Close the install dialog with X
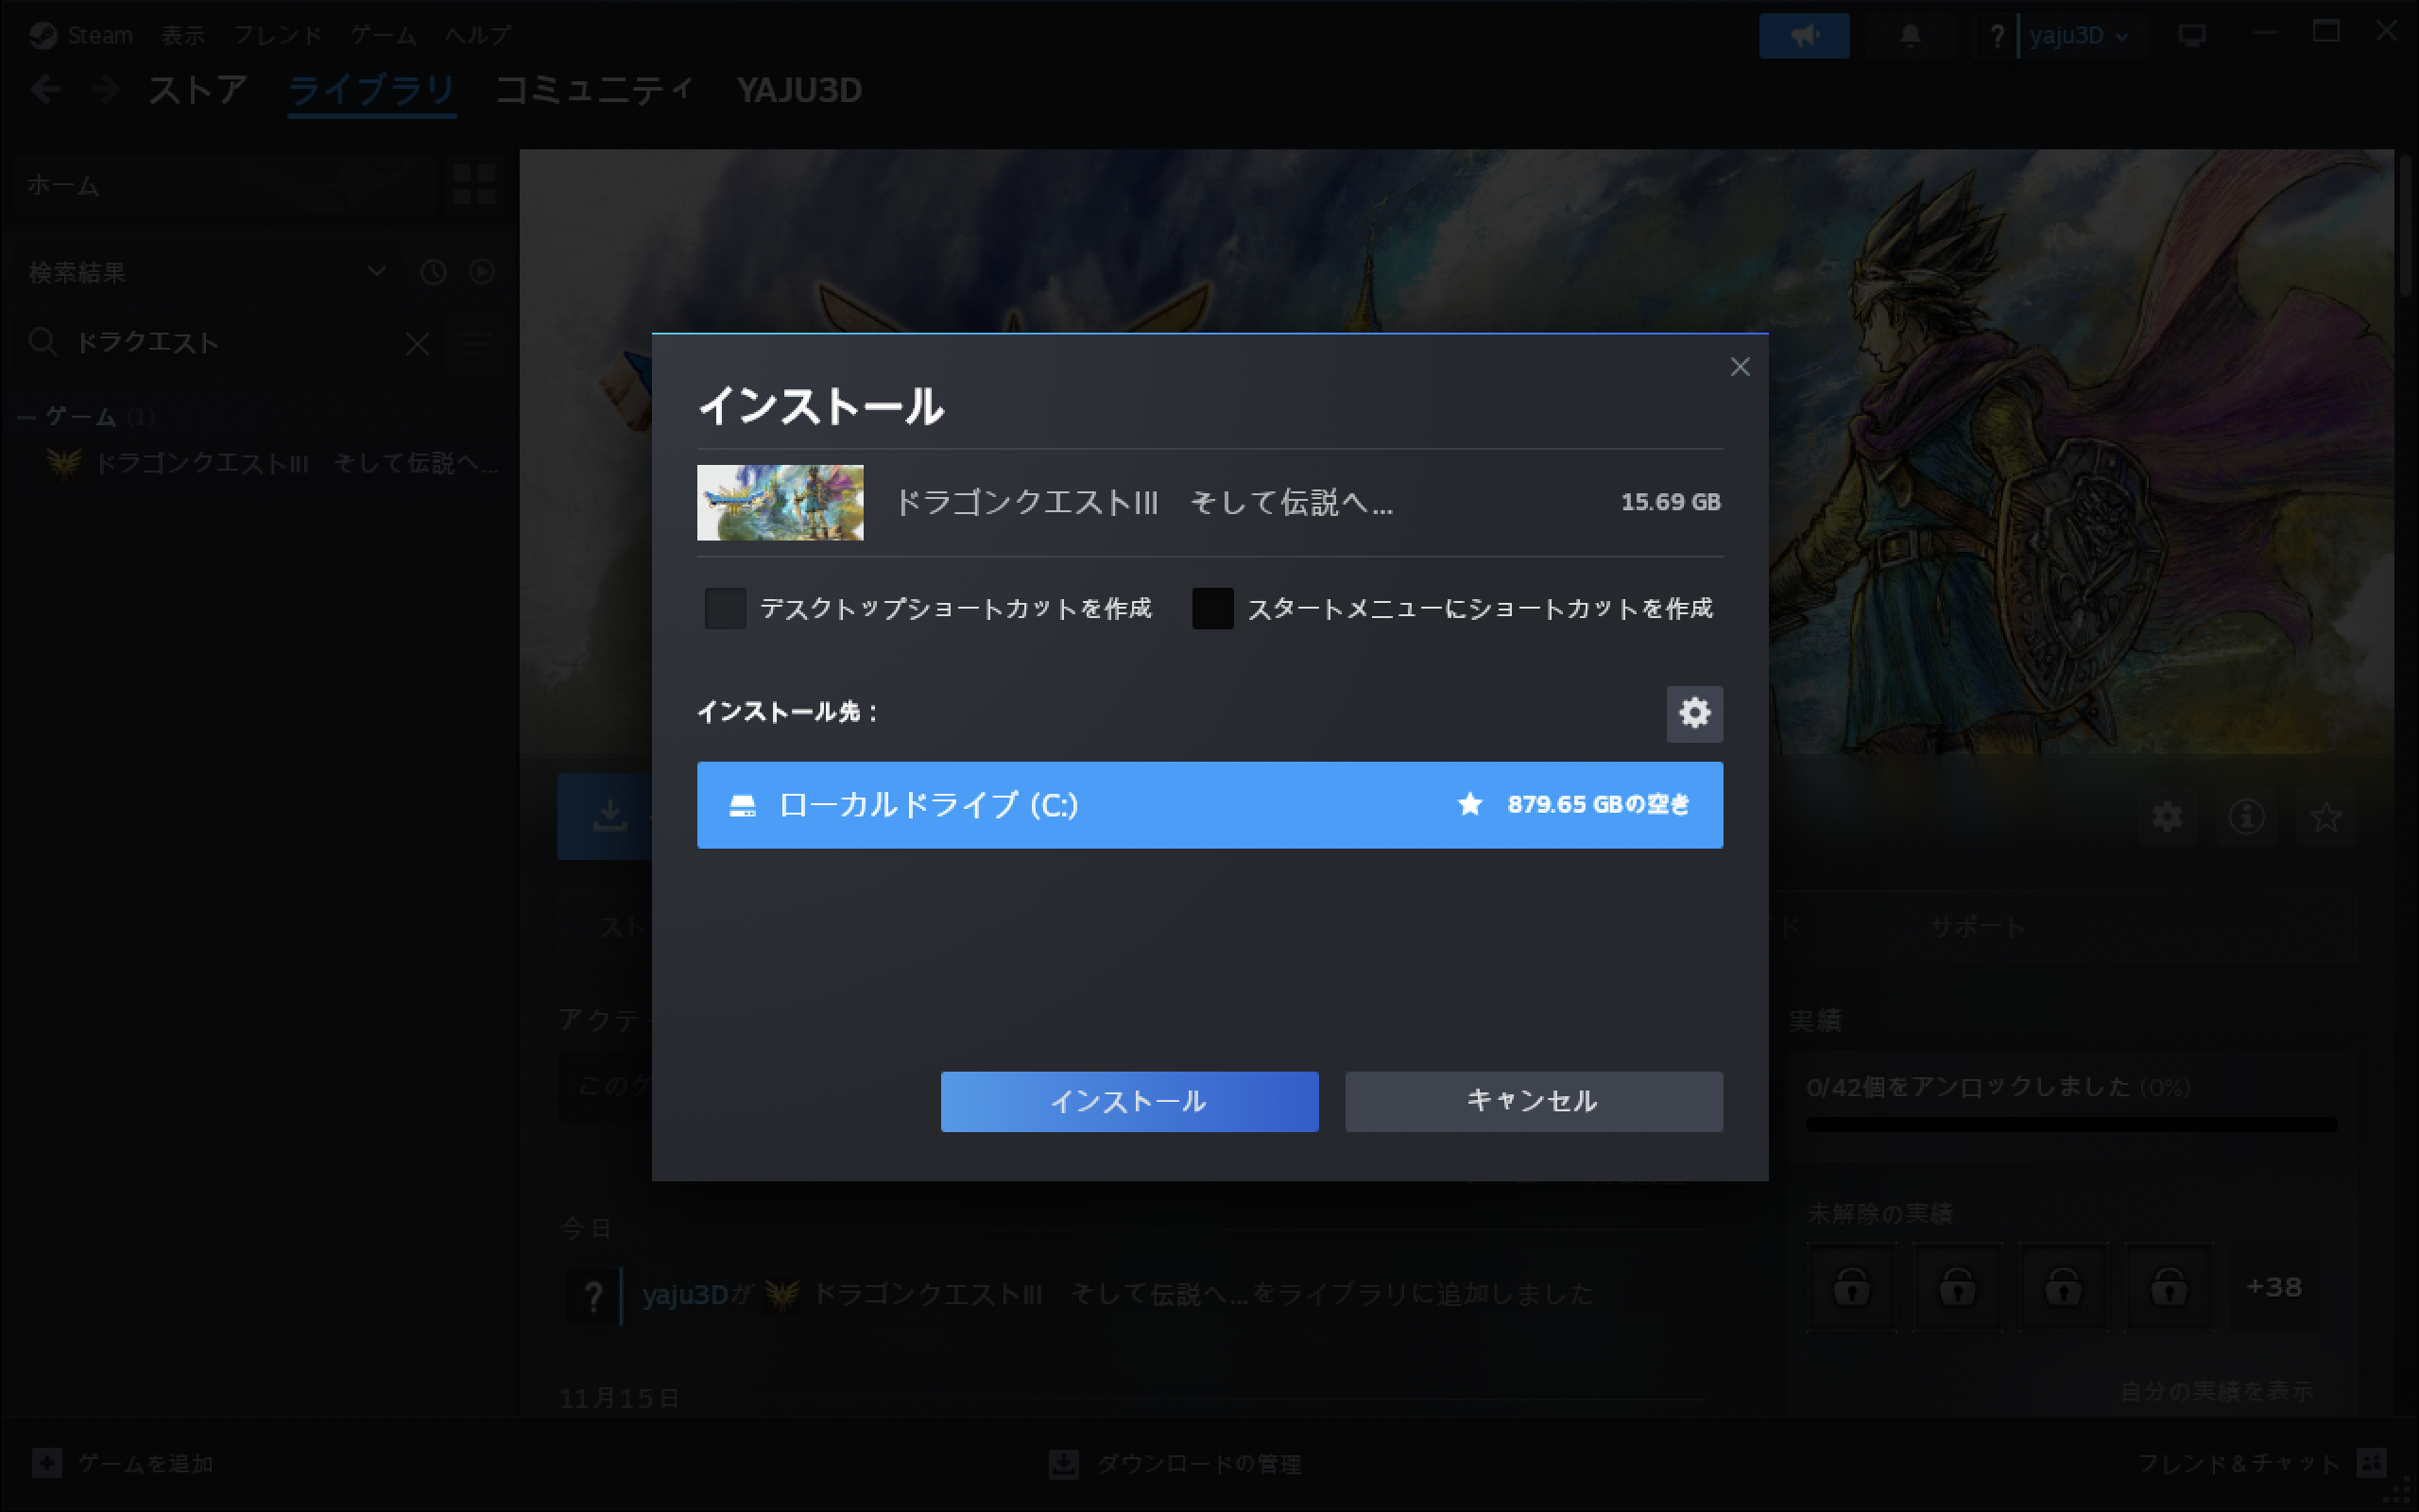 point(1740,367)
